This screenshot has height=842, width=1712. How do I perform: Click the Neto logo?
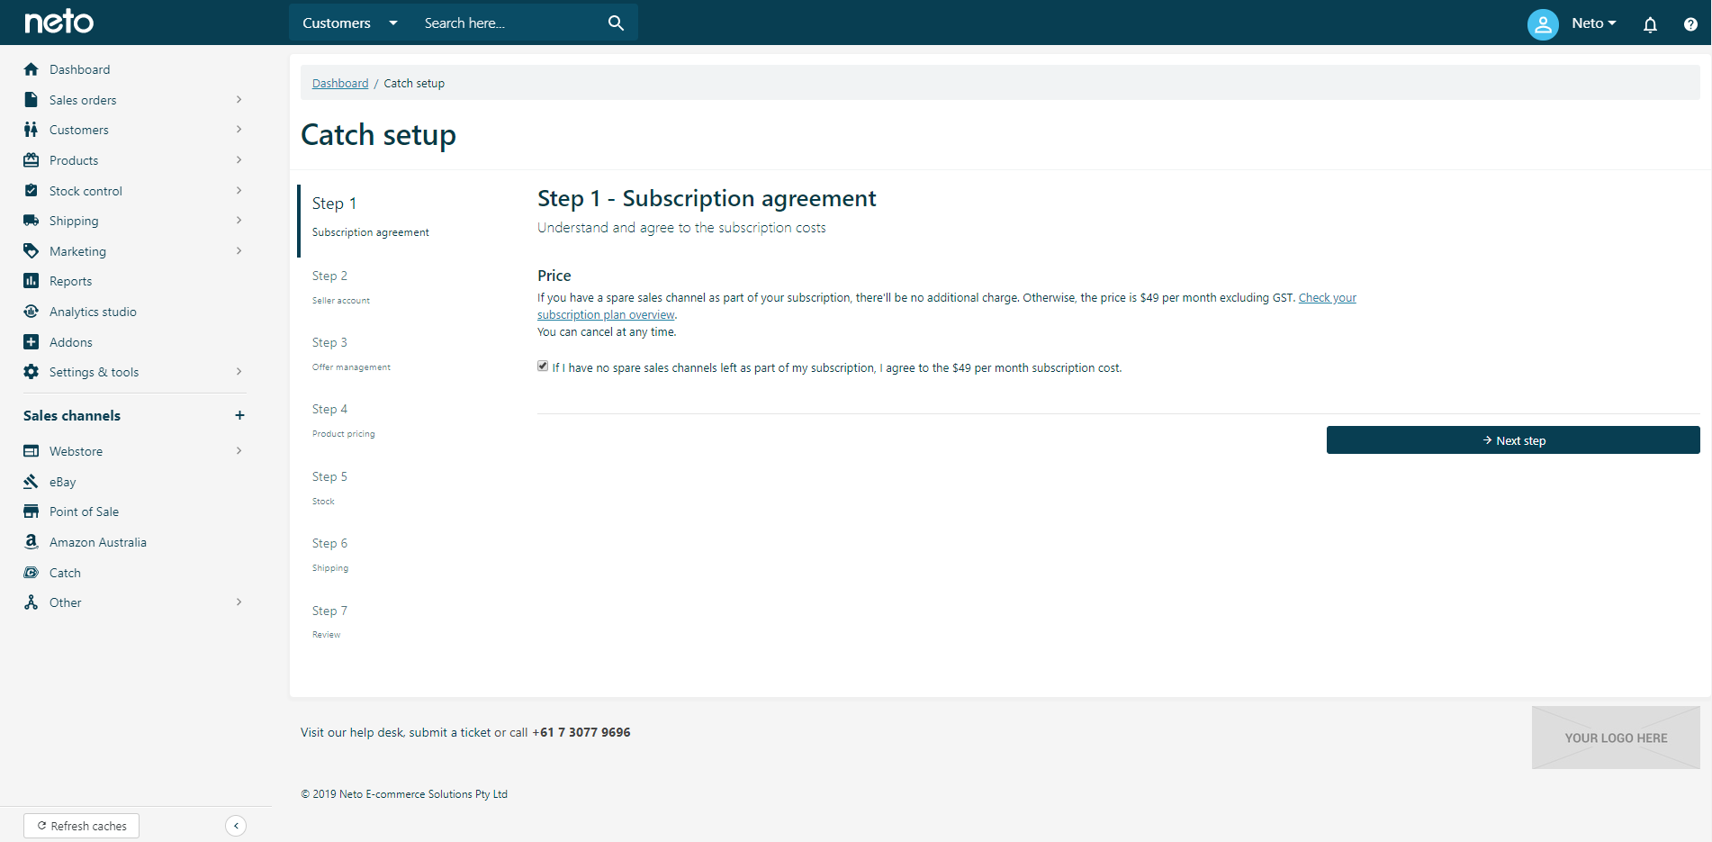click(x=59, y=22)
